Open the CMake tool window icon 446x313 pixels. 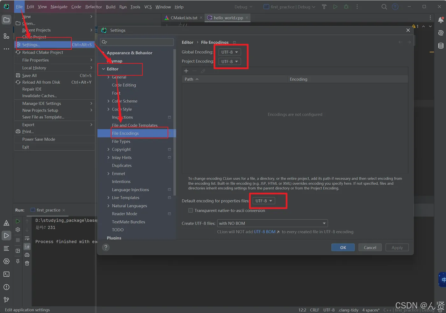6,223
